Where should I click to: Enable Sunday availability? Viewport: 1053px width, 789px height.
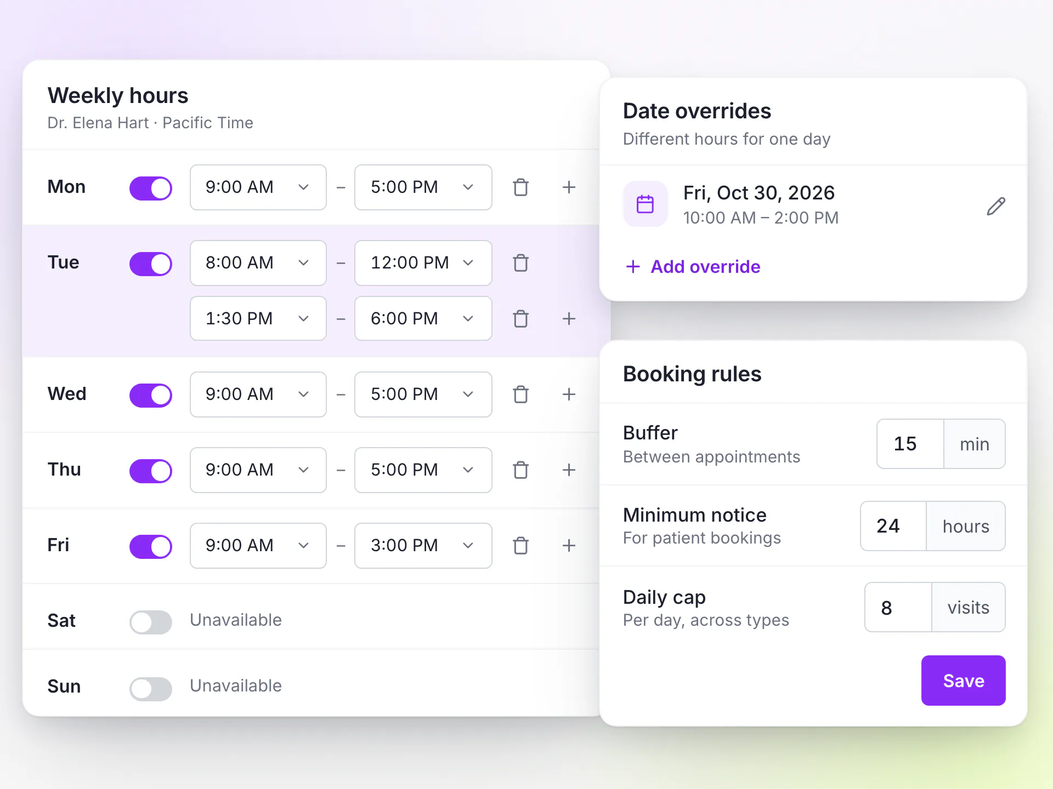151,689
